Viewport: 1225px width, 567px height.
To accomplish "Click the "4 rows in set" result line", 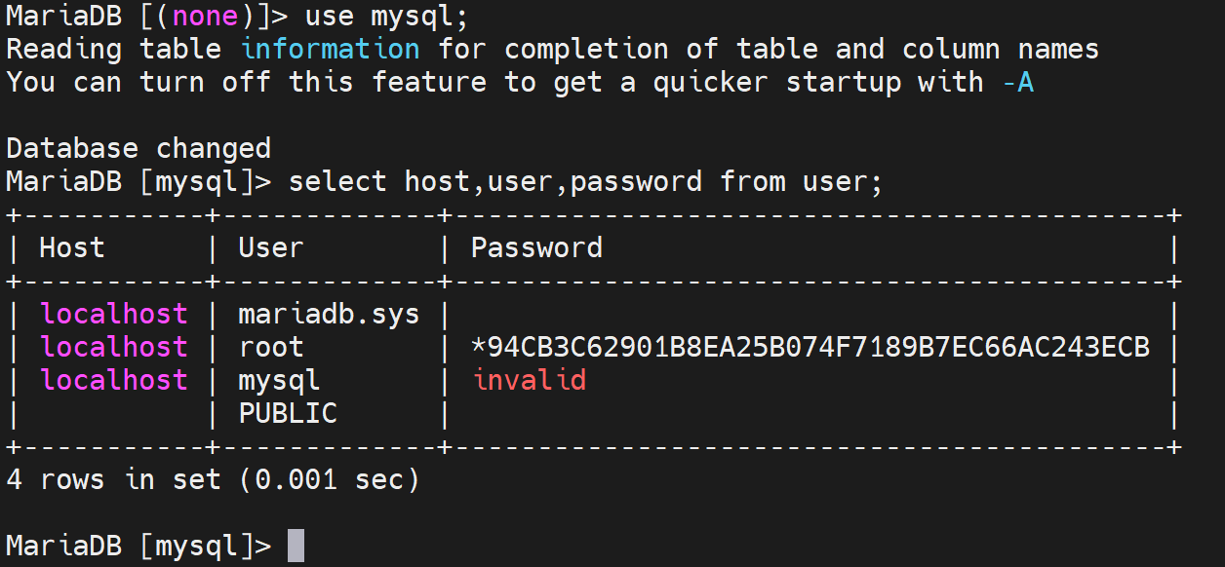I will 213,479.
